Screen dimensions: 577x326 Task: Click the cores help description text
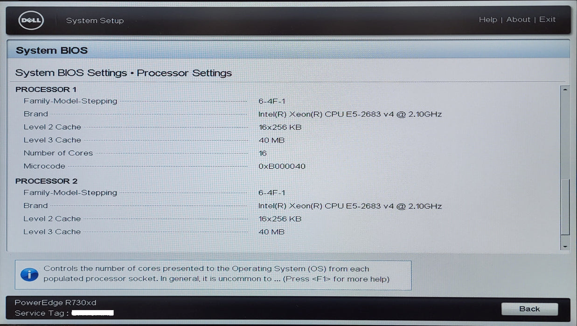coord(216,274)
